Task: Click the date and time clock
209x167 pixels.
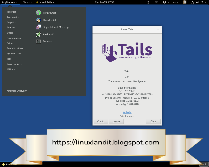Action: pos(104,2)
